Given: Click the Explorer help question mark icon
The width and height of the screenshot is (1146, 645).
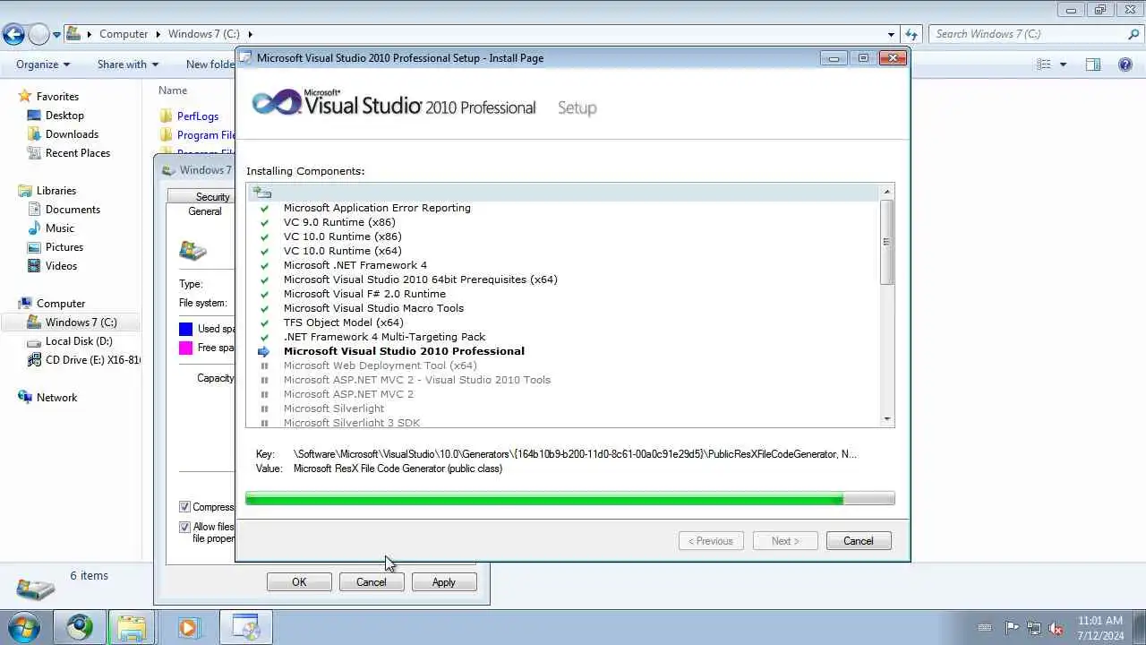Looking at the screenshot, I should pyautogui.click(x=1125, y=64).
